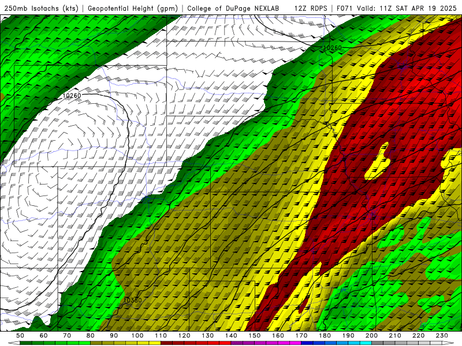Click the "11Z SAT APR 19 2025" valid time
The width and height of the screenshot is (462, 346).
tap(418, 8)
